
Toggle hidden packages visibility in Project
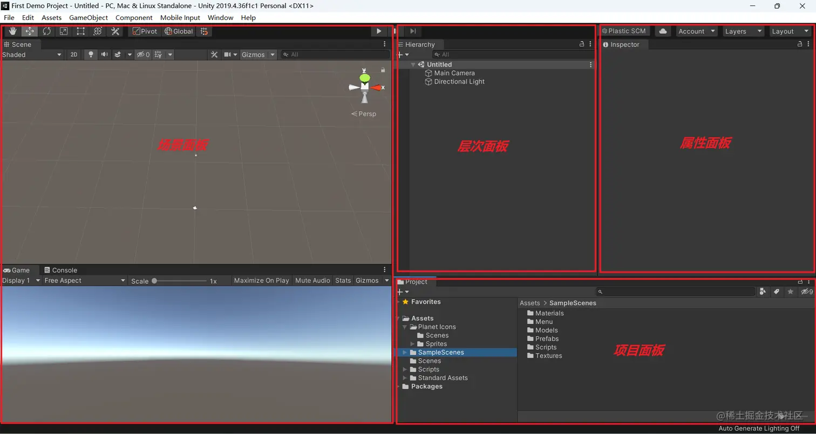[807, 291]
